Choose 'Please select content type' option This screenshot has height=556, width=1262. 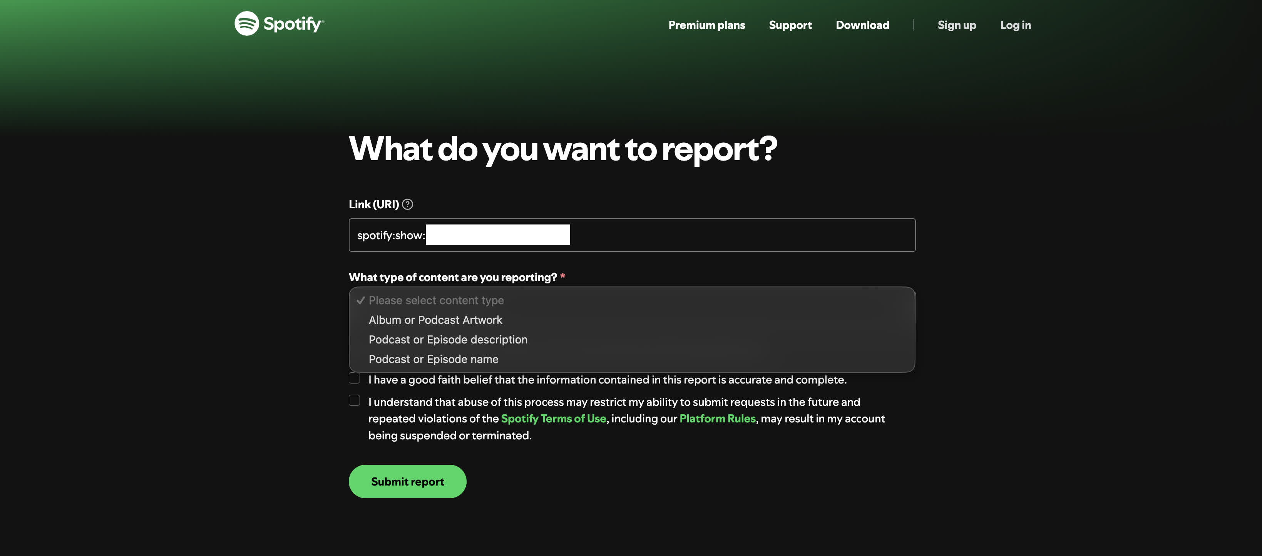[x=436, y=300]
